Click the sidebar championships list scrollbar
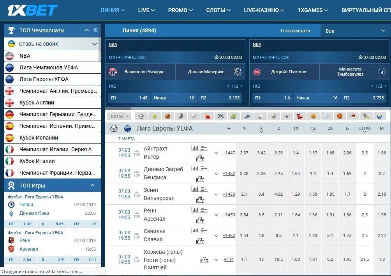The image size is (391, 276). tap(100, 50)
